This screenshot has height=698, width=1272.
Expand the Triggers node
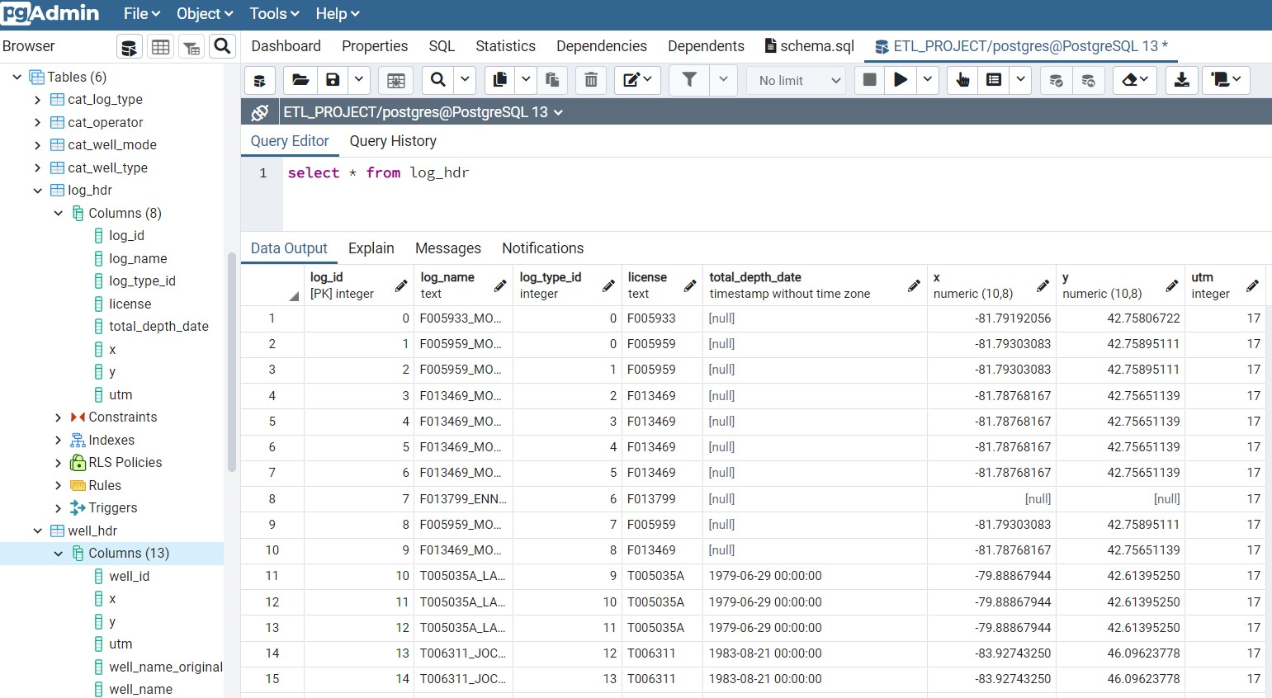58,508
